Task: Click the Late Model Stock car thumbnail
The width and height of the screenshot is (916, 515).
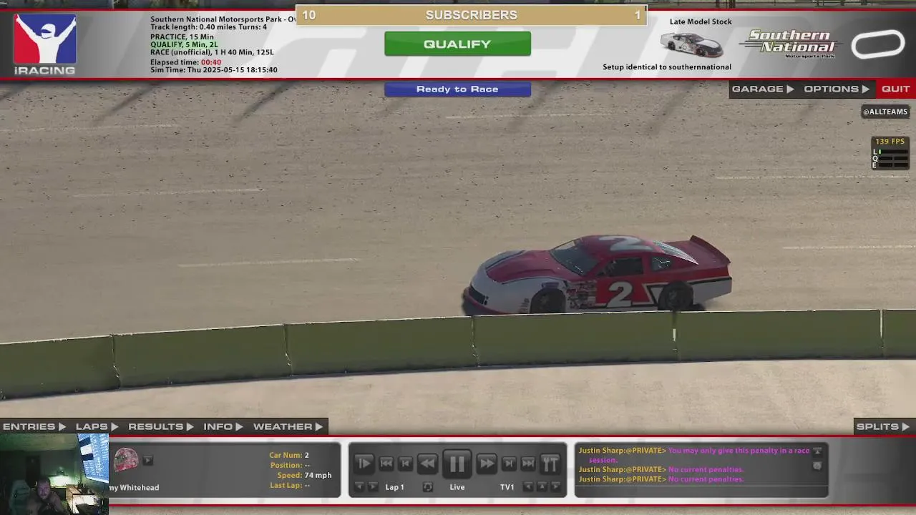Action: coord(691,44)
